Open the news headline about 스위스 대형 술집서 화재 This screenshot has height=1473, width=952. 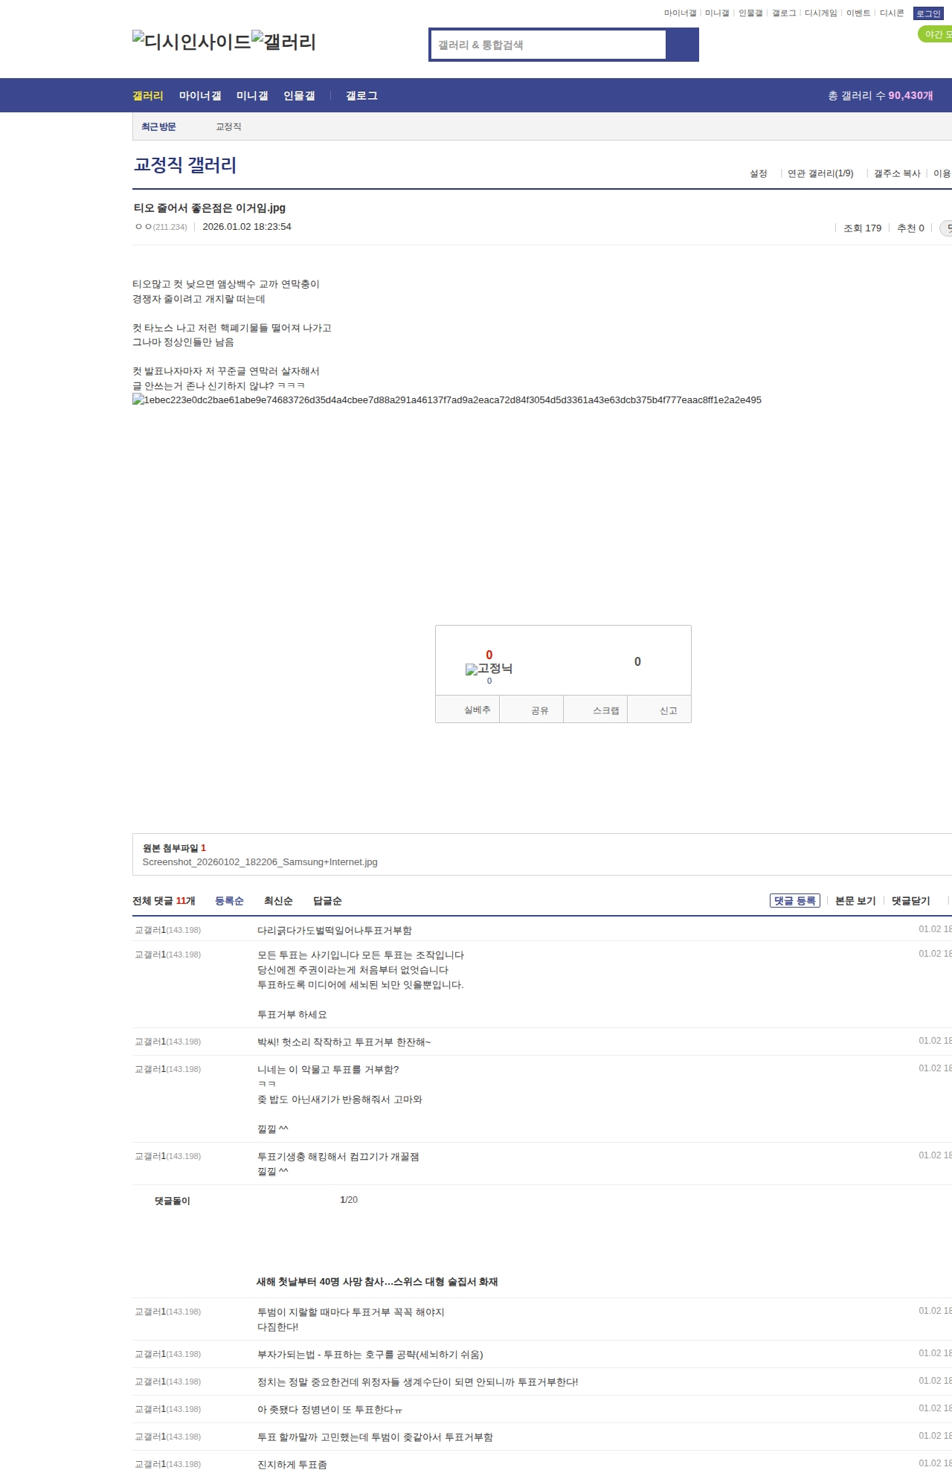coord(377,1282)
